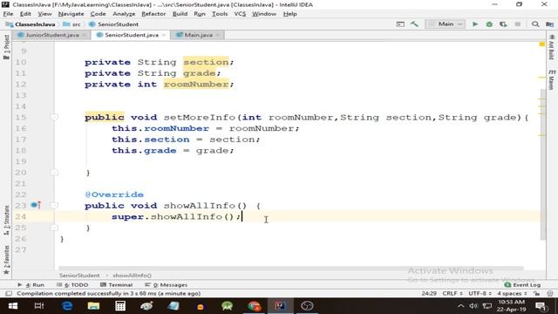The height and width of the screenshot is (314, 558).
Task: Toggle the Project side tool window
Action: (x=6, y=47)
